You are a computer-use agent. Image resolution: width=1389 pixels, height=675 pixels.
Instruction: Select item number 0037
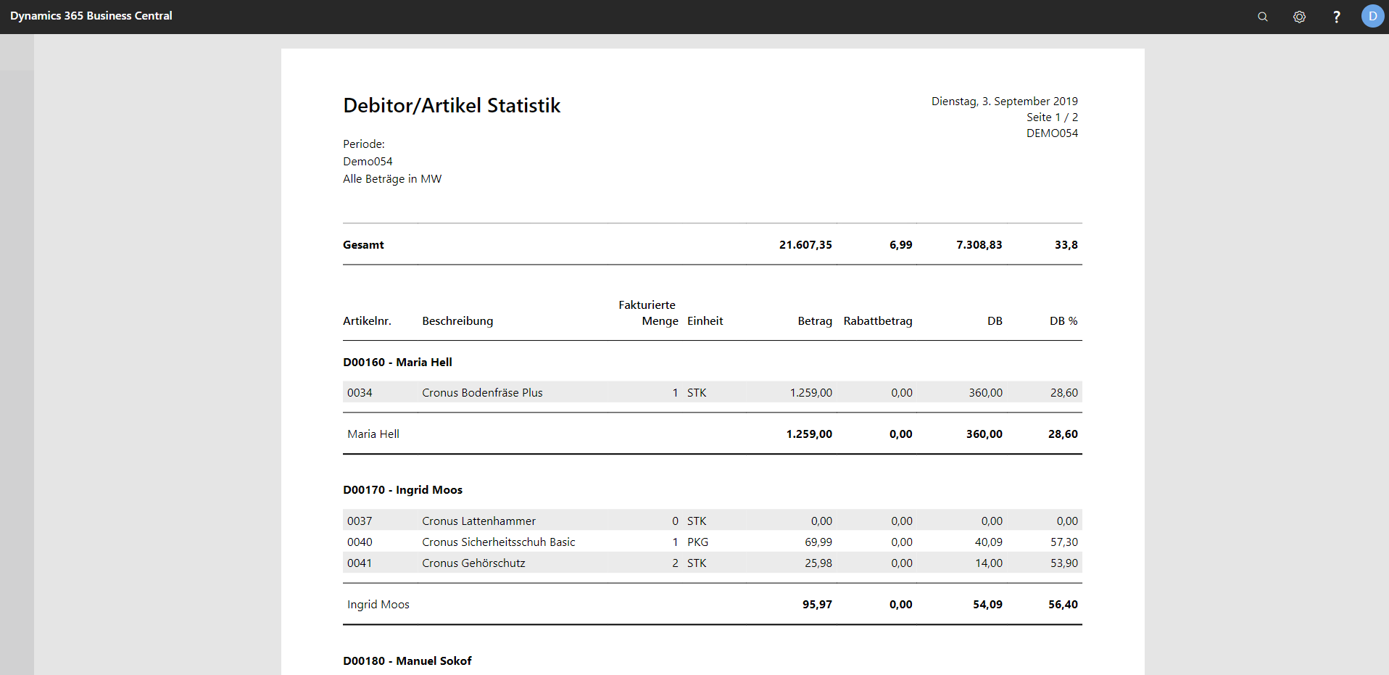pos(360,521)
